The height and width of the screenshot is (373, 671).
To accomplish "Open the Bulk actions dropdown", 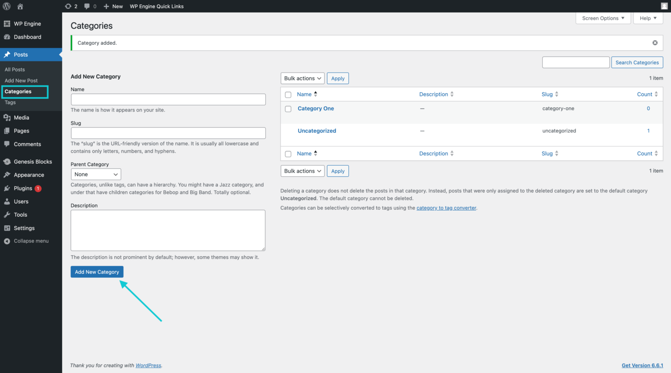I will (302, 78).
